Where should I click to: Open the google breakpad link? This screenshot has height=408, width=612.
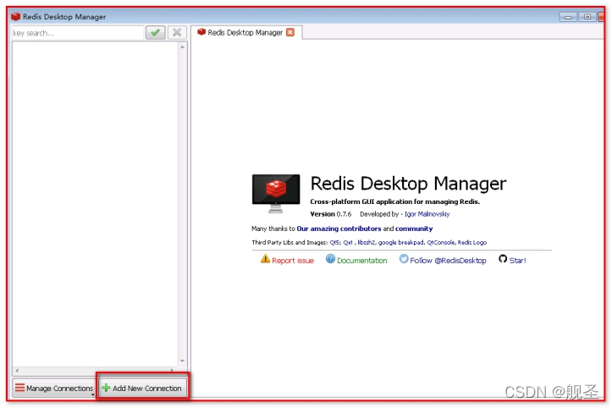tap(401, 242)
